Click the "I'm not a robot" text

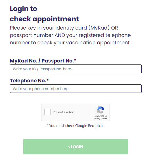tap(64, 112)
